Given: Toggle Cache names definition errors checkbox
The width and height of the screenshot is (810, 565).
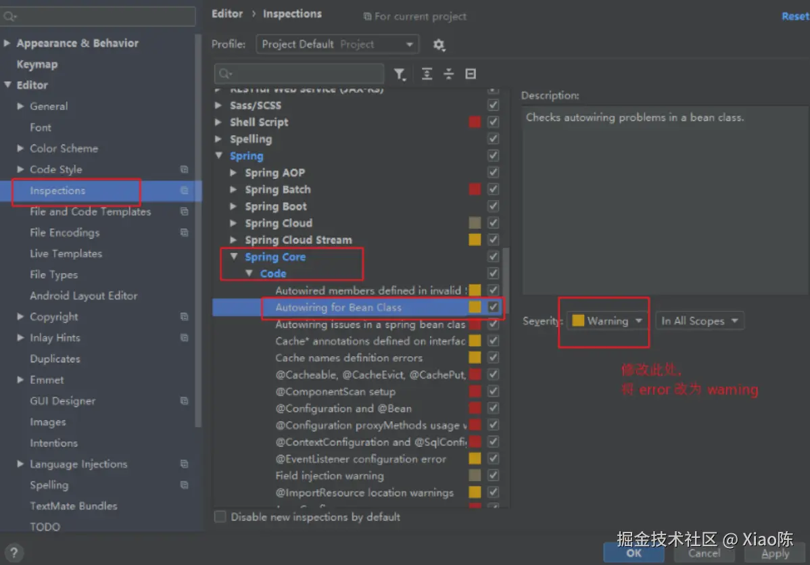Looking at the screenshot, I should click(494, 358).
